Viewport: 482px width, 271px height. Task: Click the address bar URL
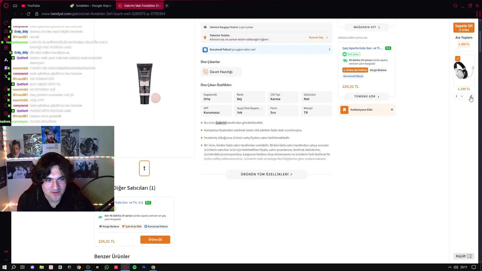103,14
